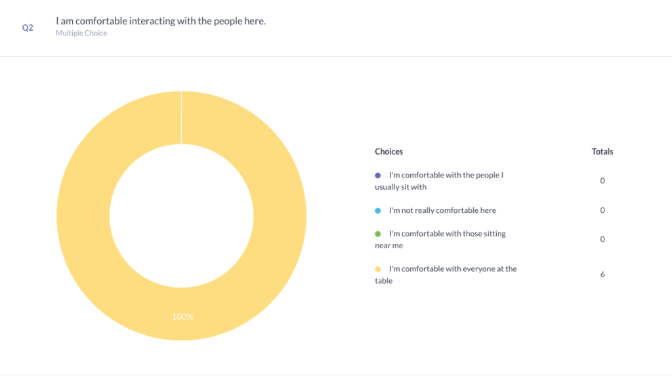Click the 100% label on the donut chart
The width and height of the screenshot is (672, 376).
pyautogui.click(x=182, y=317)
